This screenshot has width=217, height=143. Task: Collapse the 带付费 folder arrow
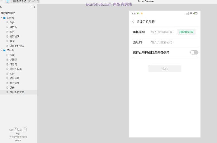[x=1, y=50]
